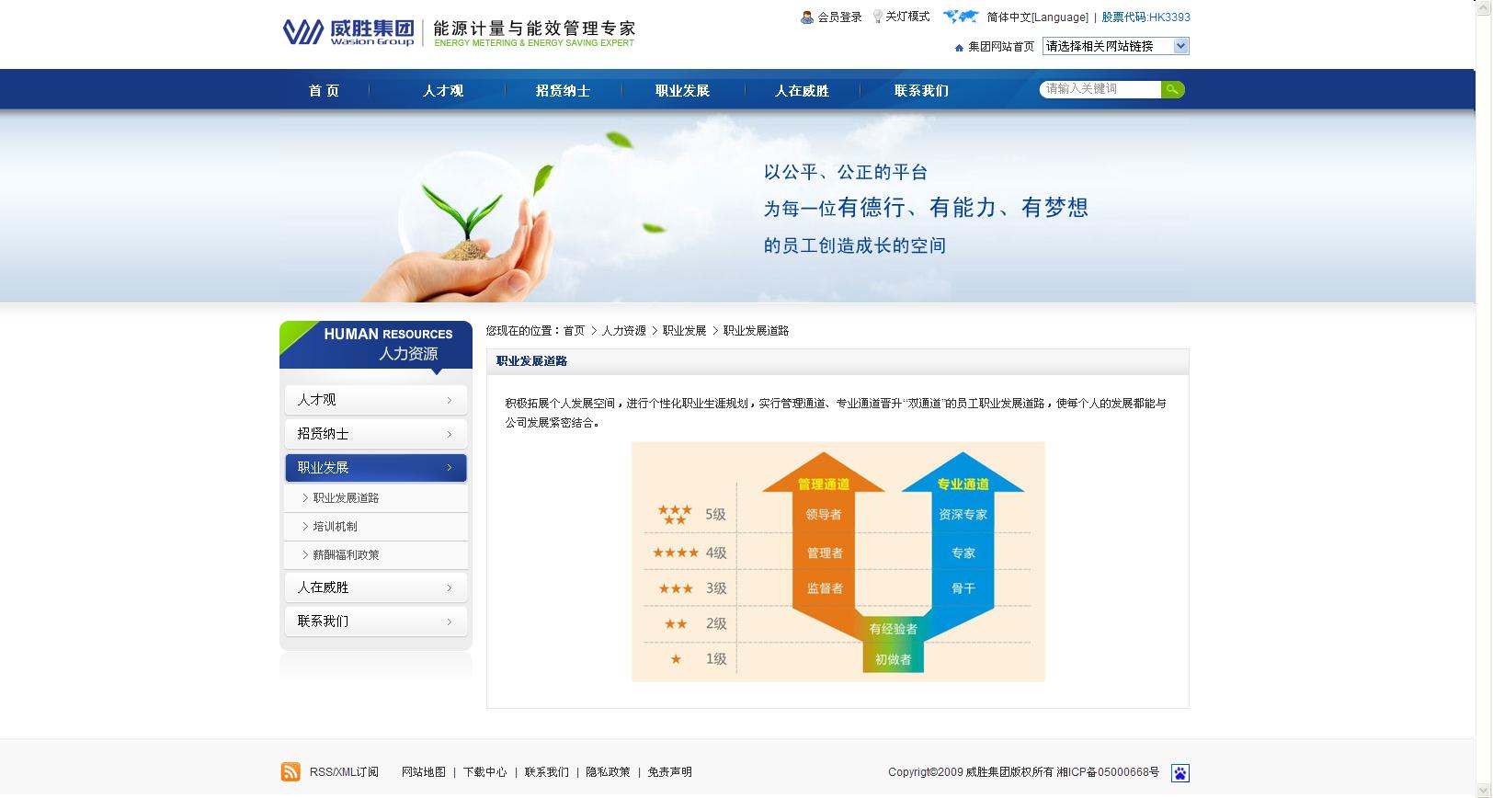The width and height of the screenshot is (1493, 798).
Task: Click the blue paw icon in footer
Action: click(x=1180, y=773)
